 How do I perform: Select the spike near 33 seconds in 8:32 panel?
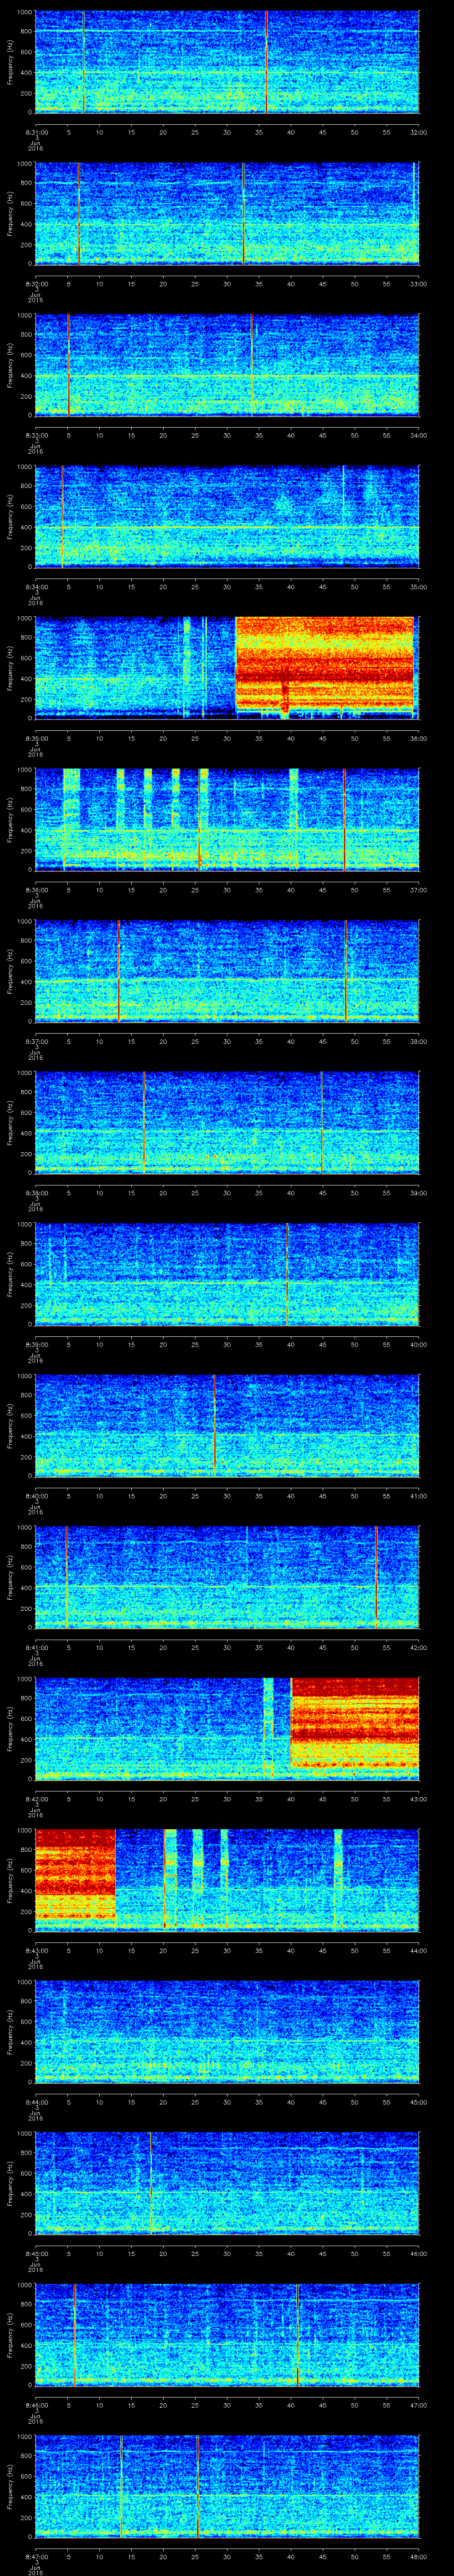pyautogui.click(x=243, y=213)
